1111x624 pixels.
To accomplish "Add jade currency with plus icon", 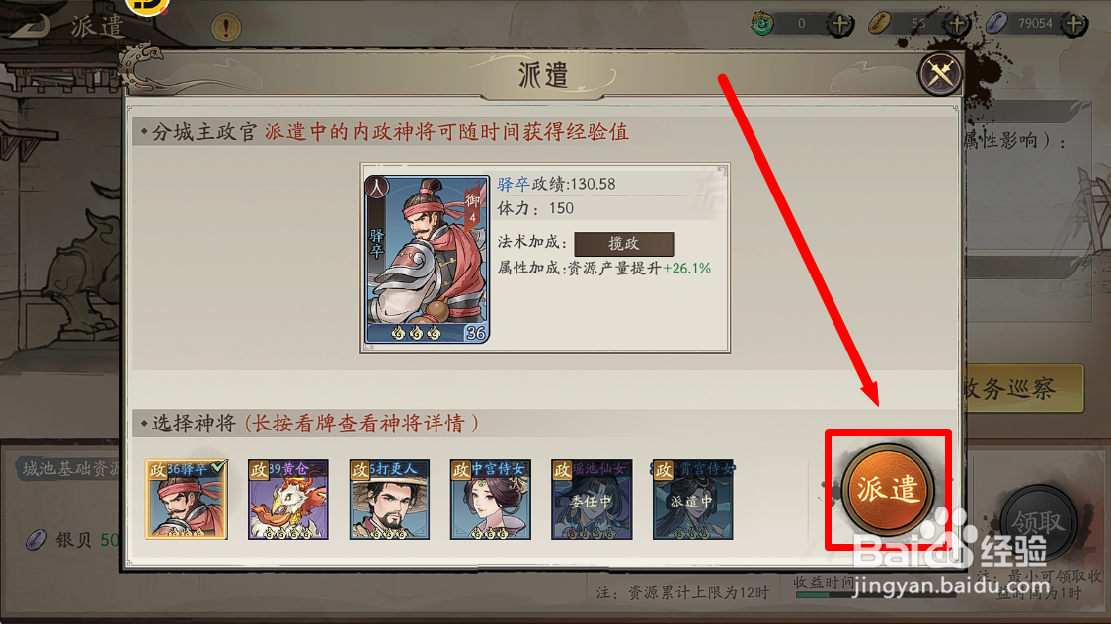I will 840,24.
